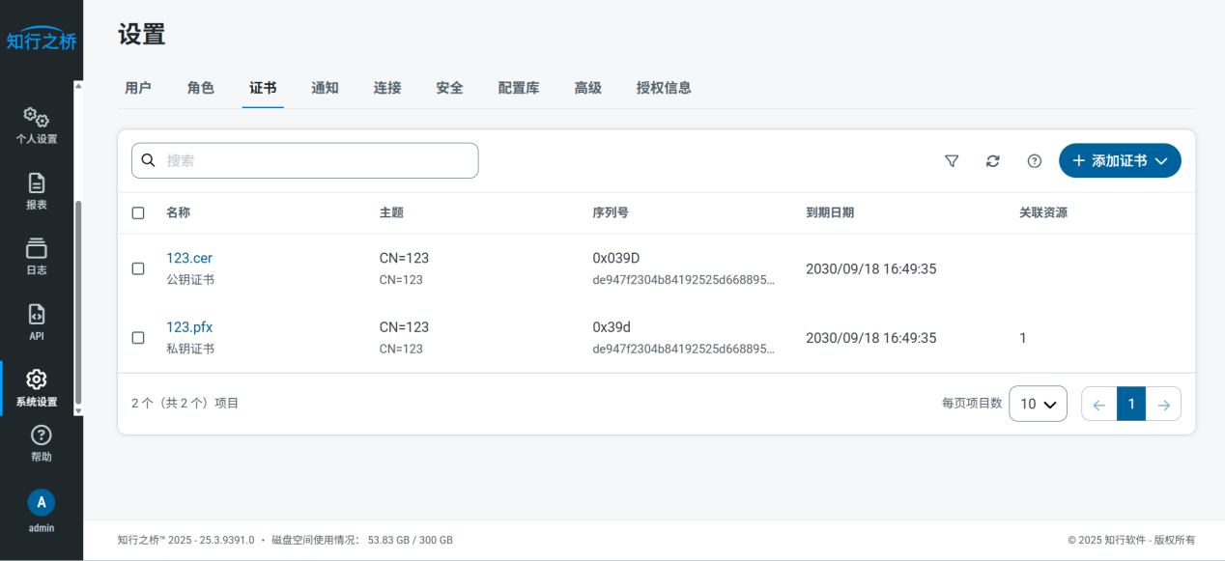Open the items-per-page dropdown showing 10

(1038, 404)
